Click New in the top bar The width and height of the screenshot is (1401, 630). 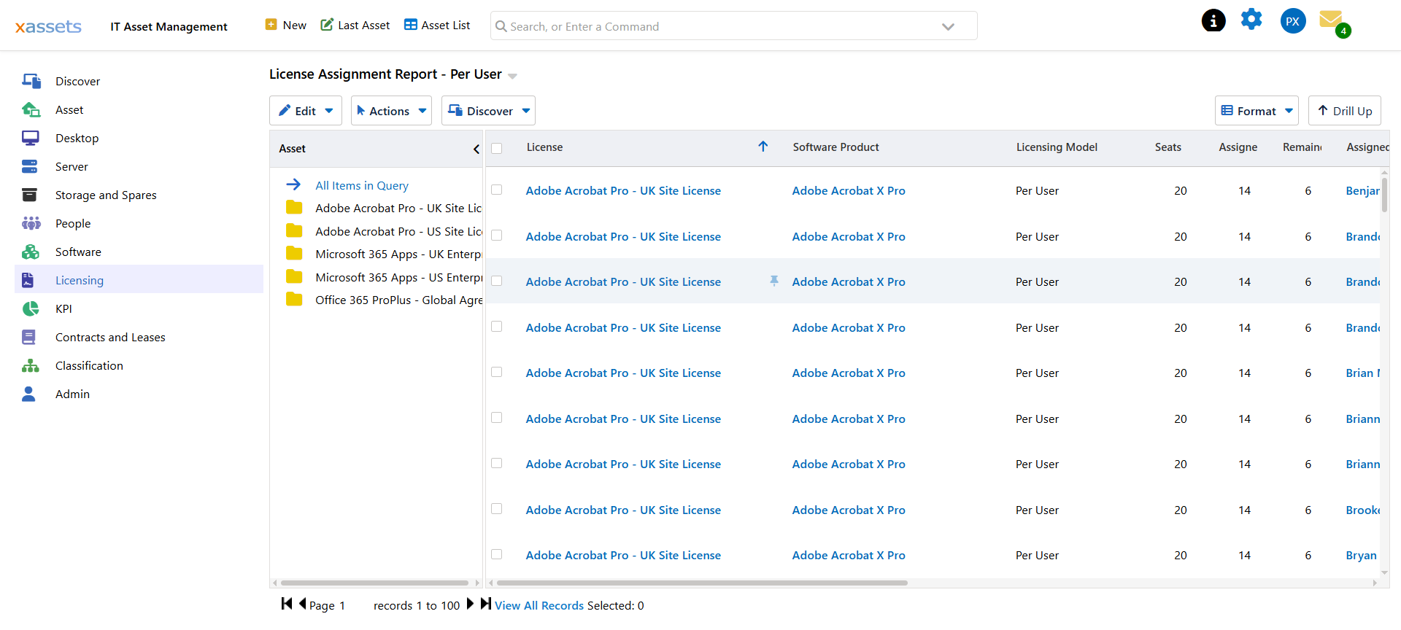point(285,25)
